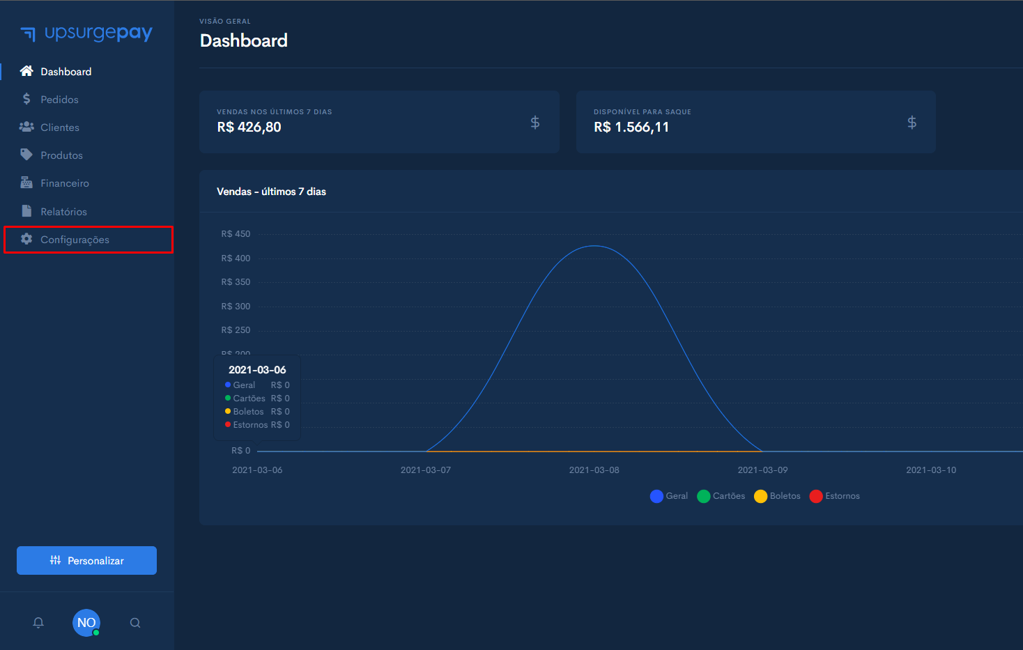Click dollar icon in Disponível para saque card
Screen dimensions: 1023x650
point(912,123)
